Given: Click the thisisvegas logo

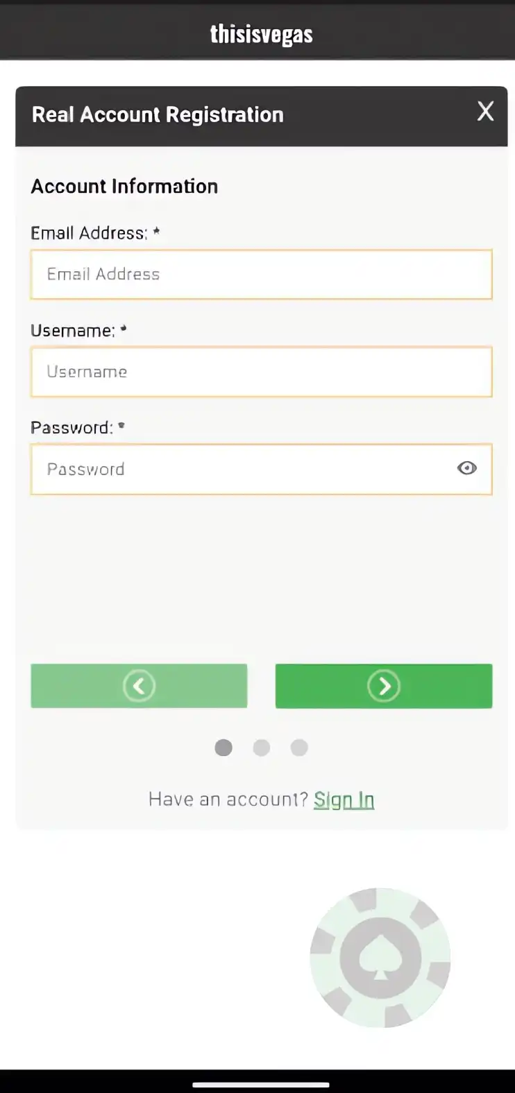Looking at the screenshot, I should 261,34.
